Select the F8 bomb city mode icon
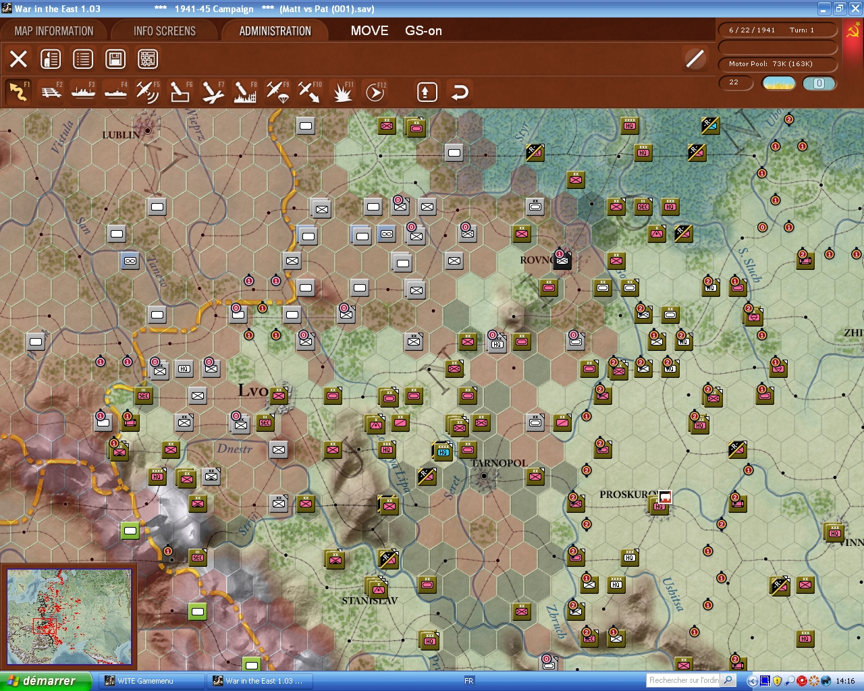This screenshot has width=864, height=691. pyautogui.click(x=245, y=92)
